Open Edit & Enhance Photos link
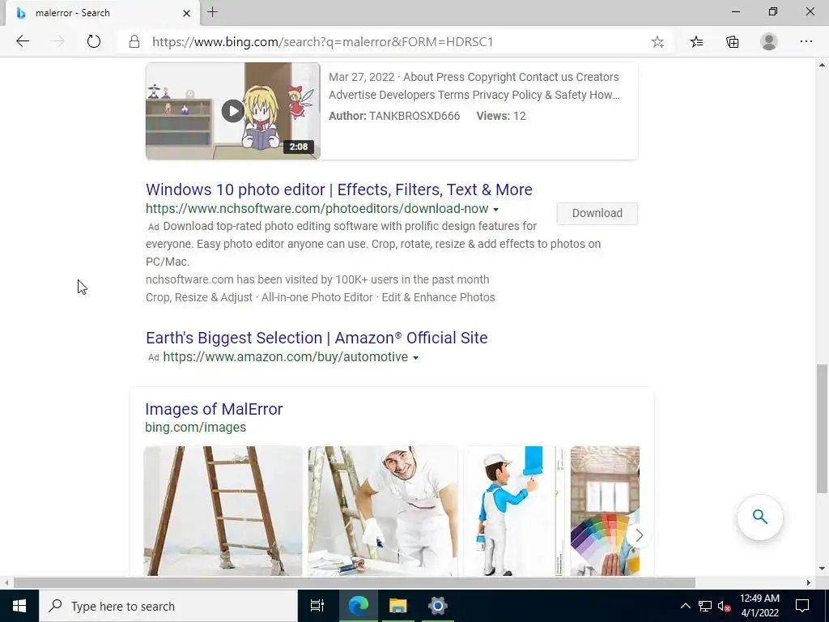Viewport: 829px width, 622px height. click(x=438, y=297)
